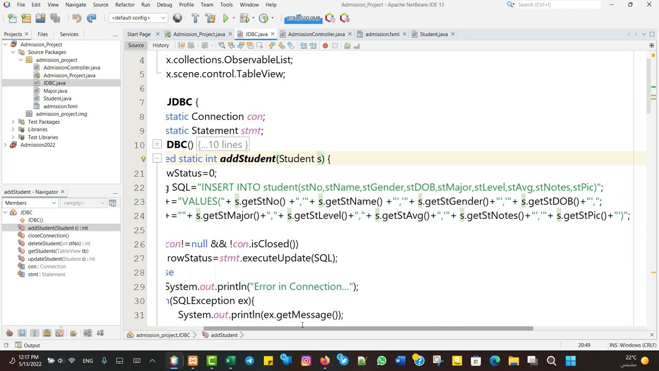
Task: Shift line left in editor toolbar
Action: [x=303, y=46]
